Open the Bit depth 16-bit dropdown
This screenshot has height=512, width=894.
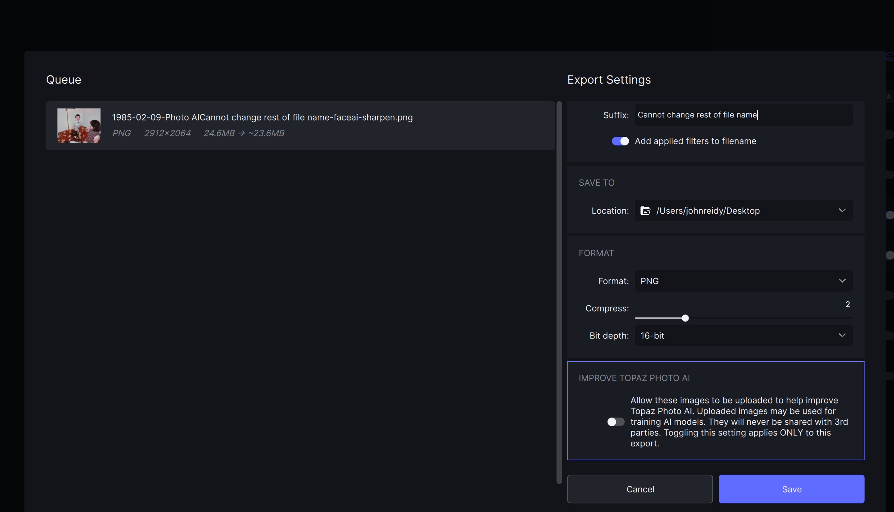point(744,335)
